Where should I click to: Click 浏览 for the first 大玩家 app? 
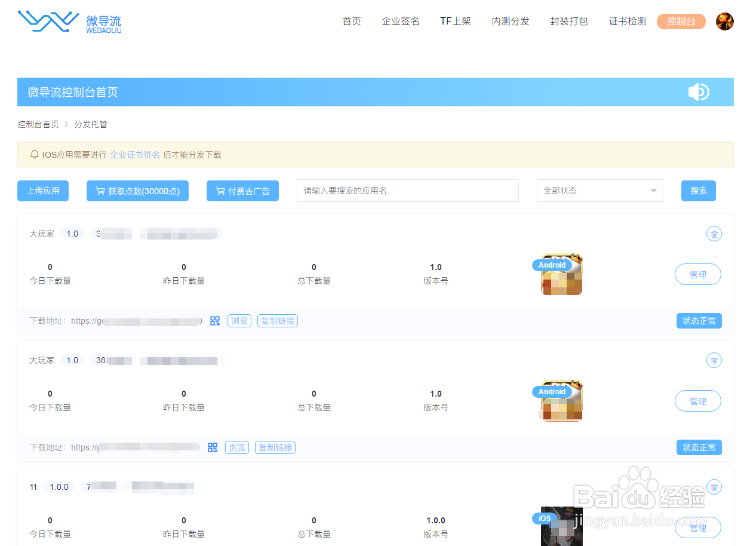point(239,321)
